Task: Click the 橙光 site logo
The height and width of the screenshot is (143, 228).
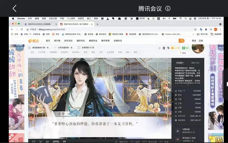Action: [x=34, y=41]
